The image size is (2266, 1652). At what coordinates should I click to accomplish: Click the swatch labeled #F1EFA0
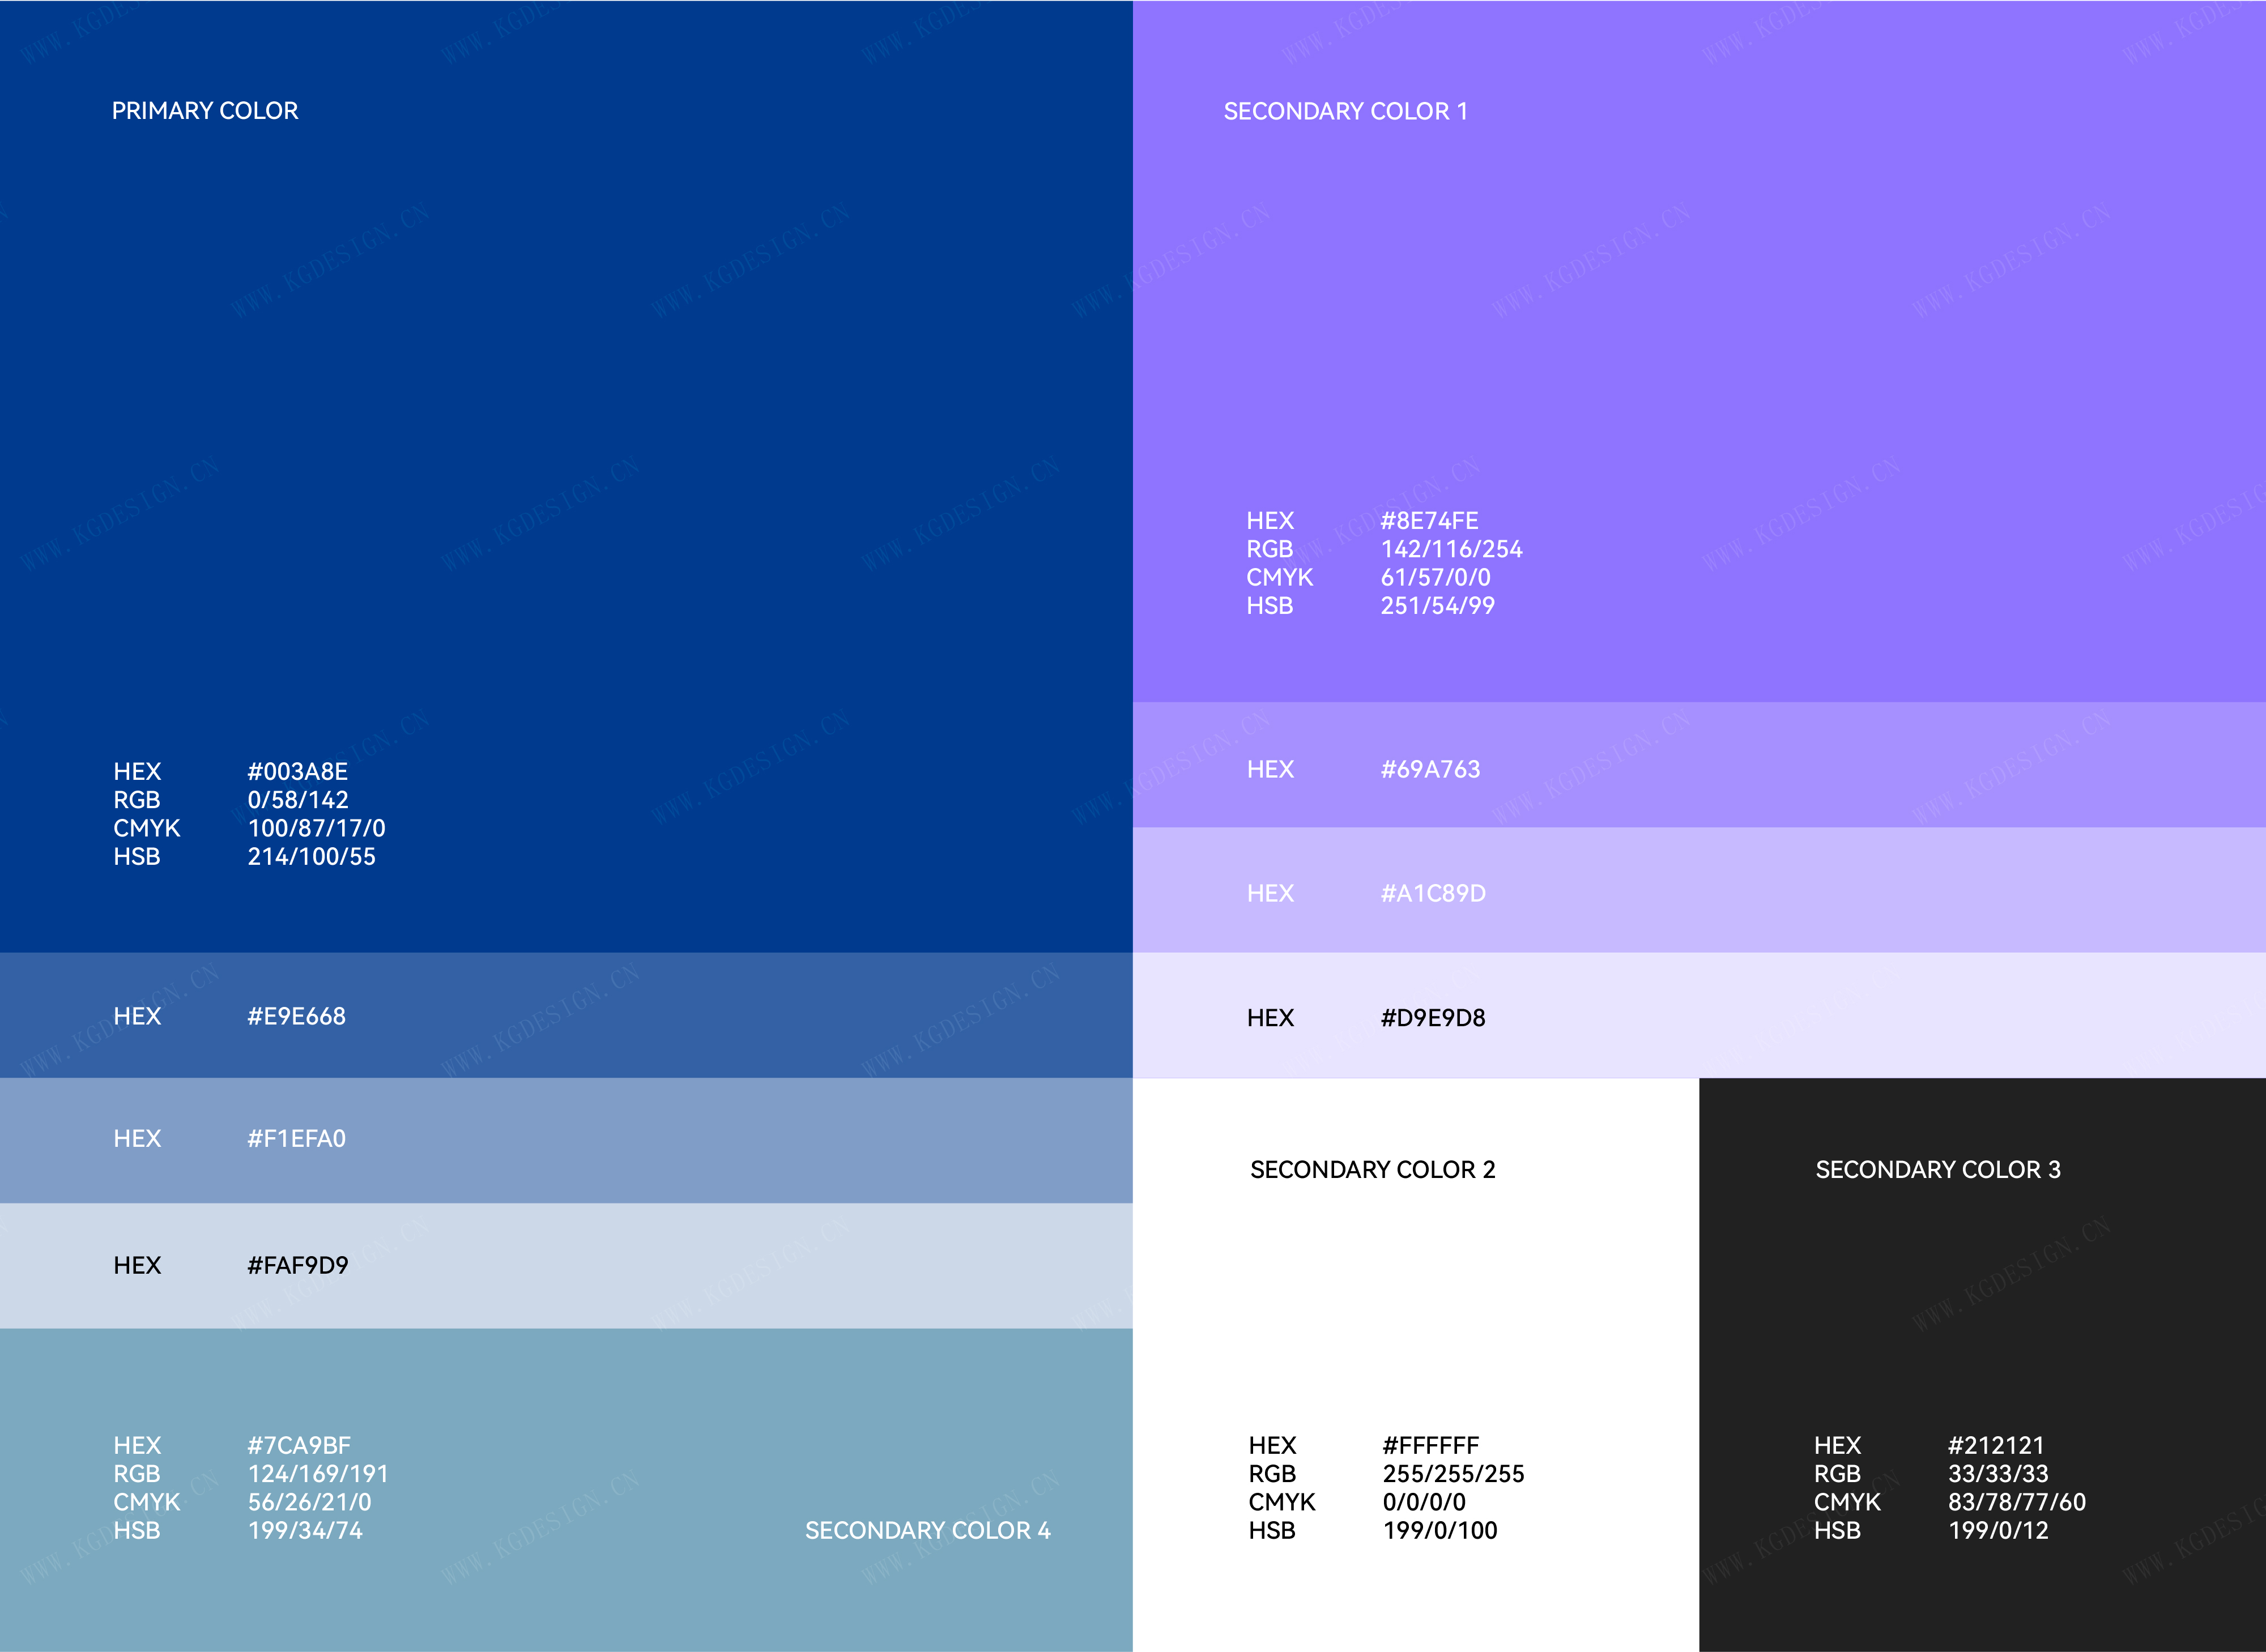566,1140
